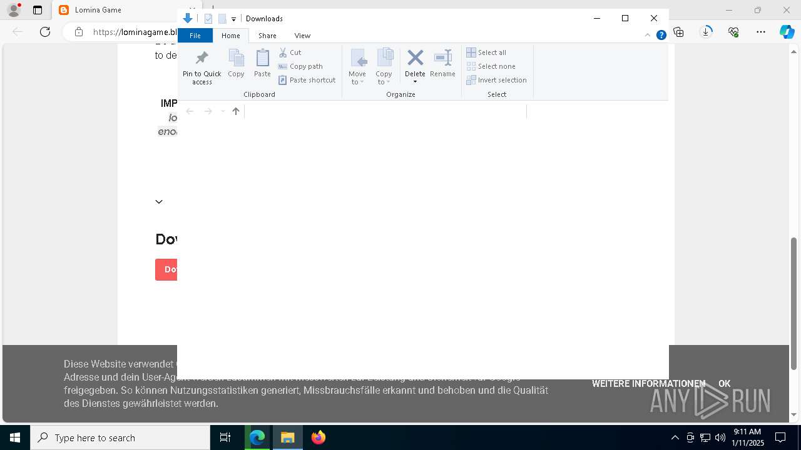Click the Delete X icon
801x450 pixels.
[415, 58]
